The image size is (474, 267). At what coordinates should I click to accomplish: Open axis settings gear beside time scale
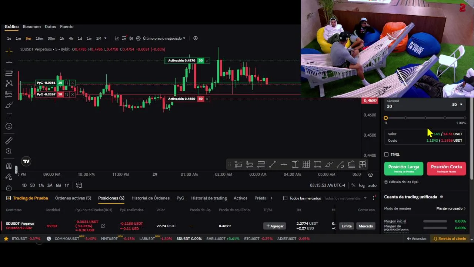[x=370, y=175]
